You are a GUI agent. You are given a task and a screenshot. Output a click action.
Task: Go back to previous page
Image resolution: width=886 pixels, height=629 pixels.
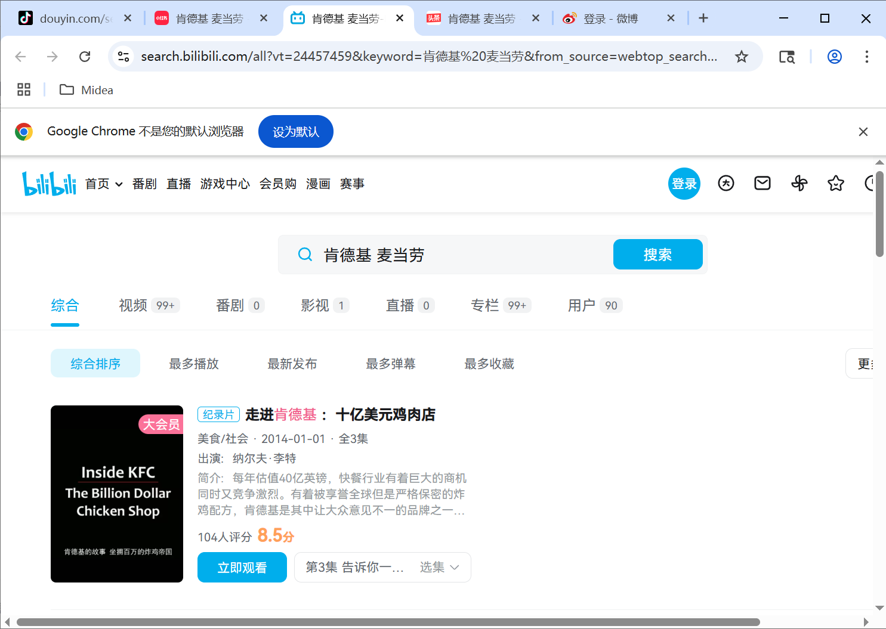coord(20,57)
